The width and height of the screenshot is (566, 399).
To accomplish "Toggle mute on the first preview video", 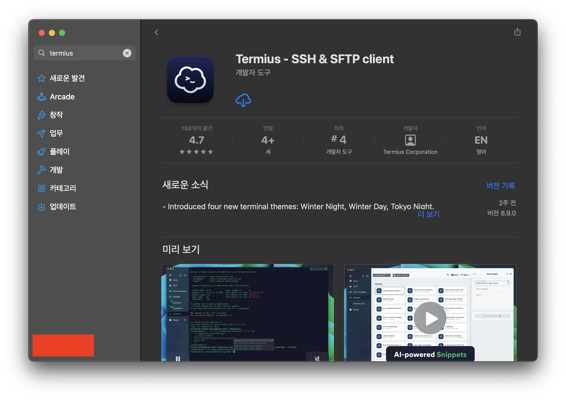I will (317, 358).
